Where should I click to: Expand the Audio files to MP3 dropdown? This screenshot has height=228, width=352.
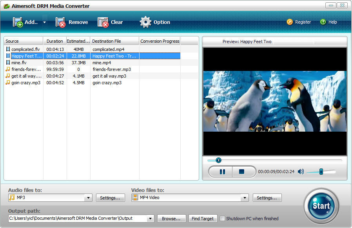(x=89, y=198)
